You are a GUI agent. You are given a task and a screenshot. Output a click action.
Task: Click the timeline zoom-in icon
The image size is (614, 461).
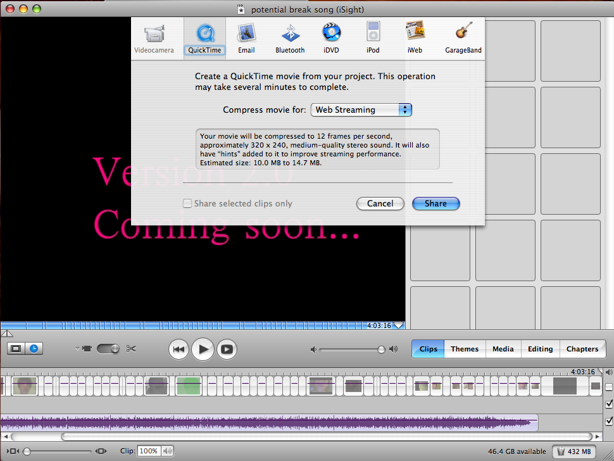pos(101,452)
